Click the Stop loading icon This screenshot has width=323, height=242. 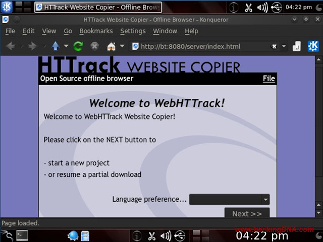point(94,46)
